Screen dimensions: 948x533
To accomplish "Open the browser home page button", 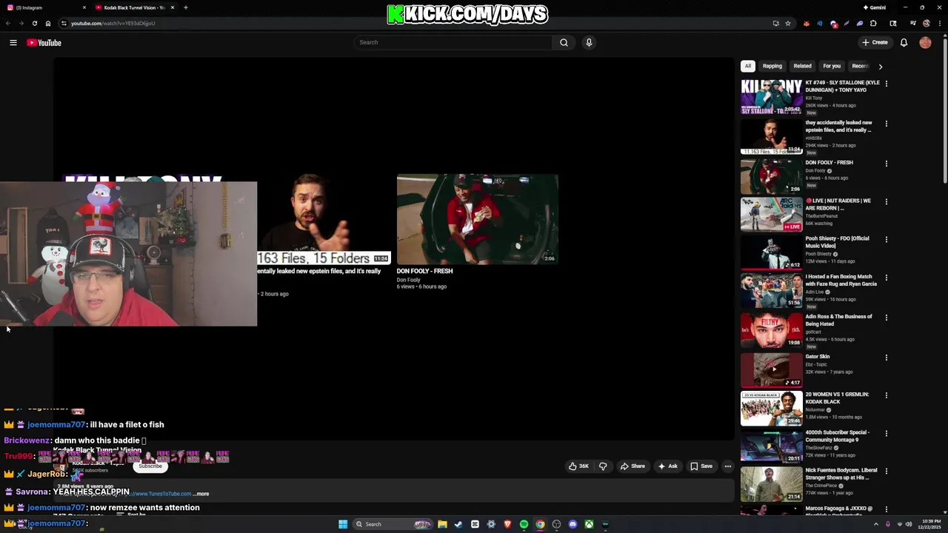I will pos(48,23).
